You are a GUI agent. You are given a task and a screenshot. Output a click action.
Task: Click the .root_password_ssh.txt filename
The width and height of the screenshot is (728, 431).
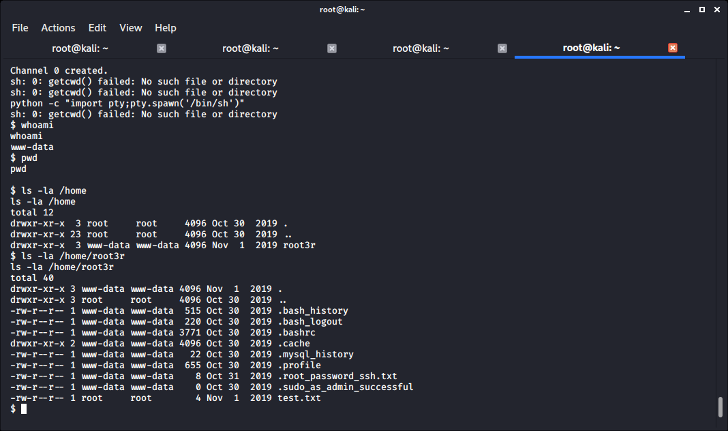point(337,376)
